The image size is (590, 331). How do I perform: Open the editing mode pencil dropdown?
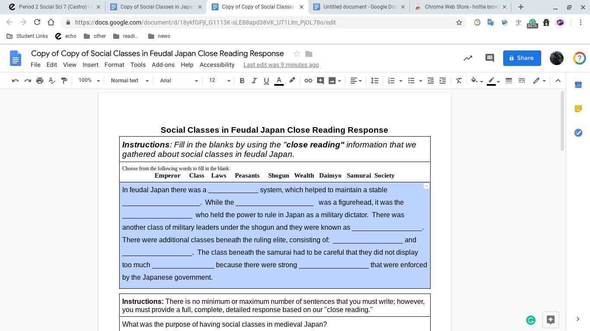pos(539,81)
